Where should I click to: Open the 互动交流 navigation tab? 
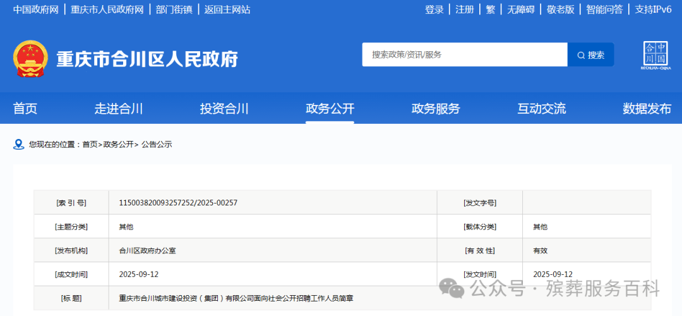click(541, 109)
